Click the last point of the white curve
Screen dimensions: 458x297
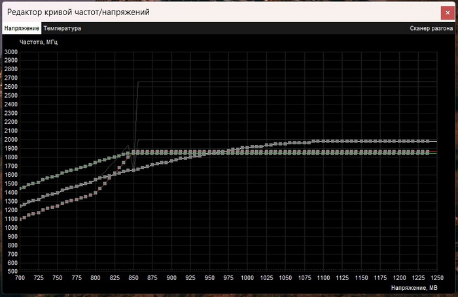point(428,141)
